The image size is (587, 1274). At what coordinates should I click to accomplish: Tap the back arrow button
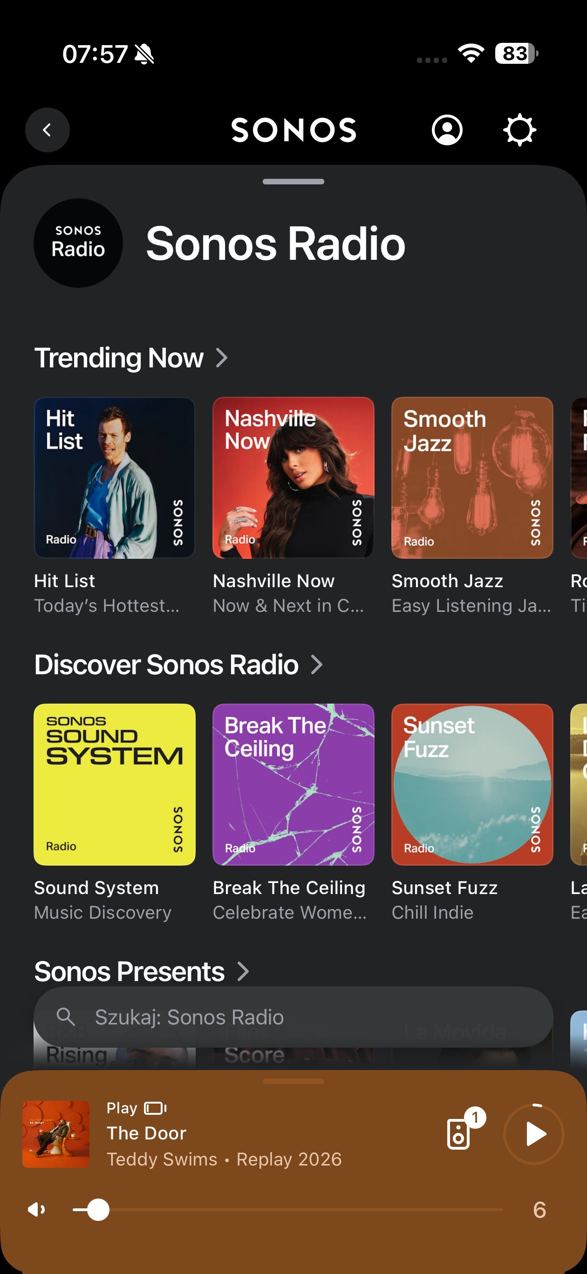coord(47,130)
